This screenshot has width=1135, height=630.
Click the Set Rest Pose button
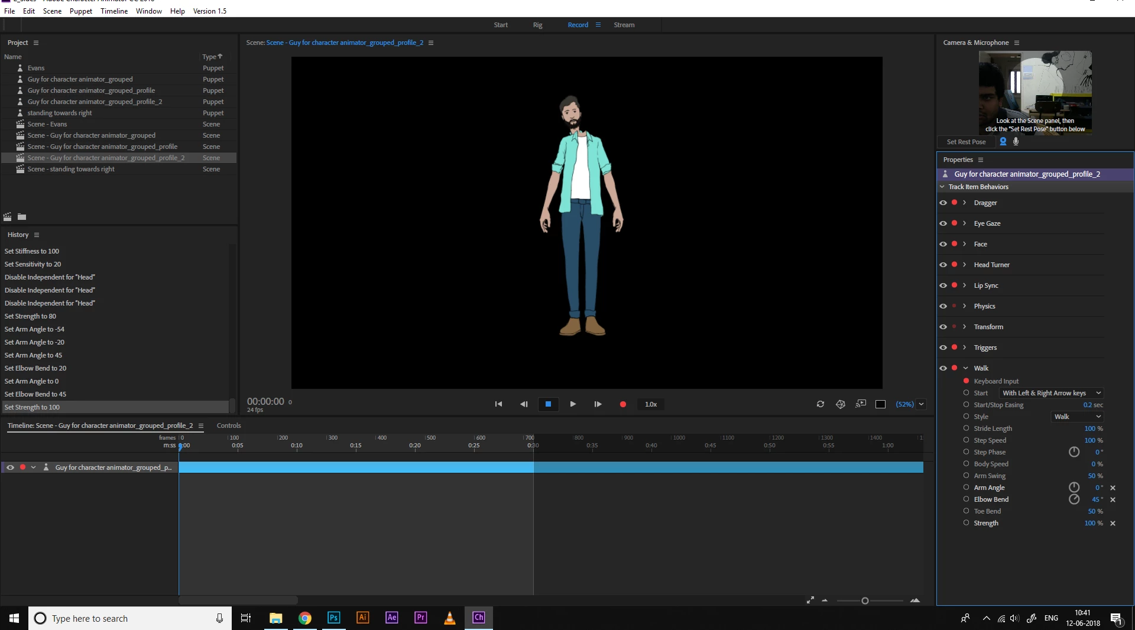click(966, 142)
